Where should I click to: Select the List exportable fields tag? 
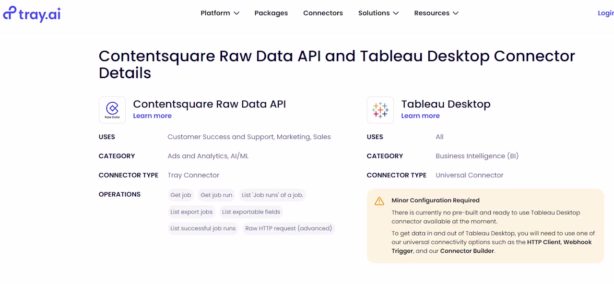pos(251,212)
